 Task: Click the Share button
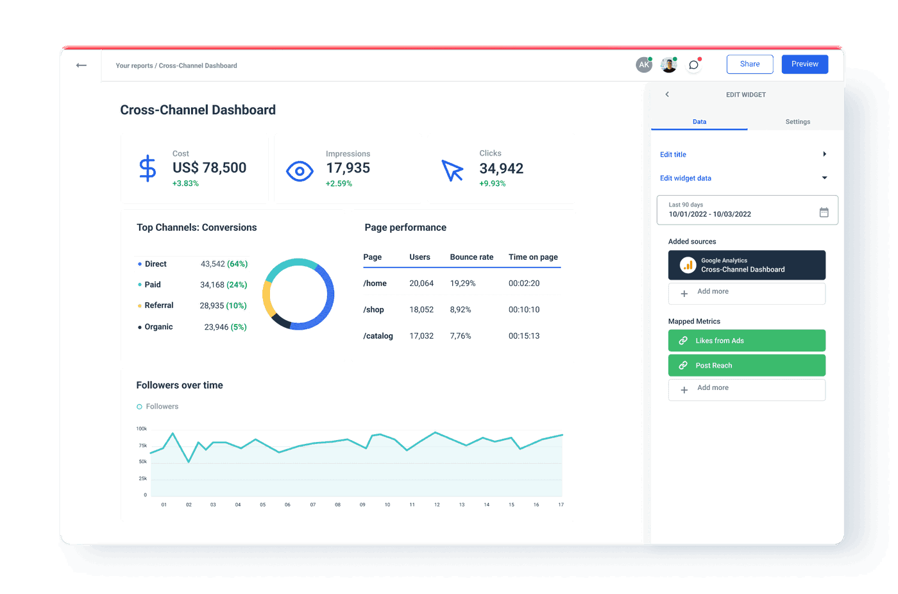pos(749,64)
